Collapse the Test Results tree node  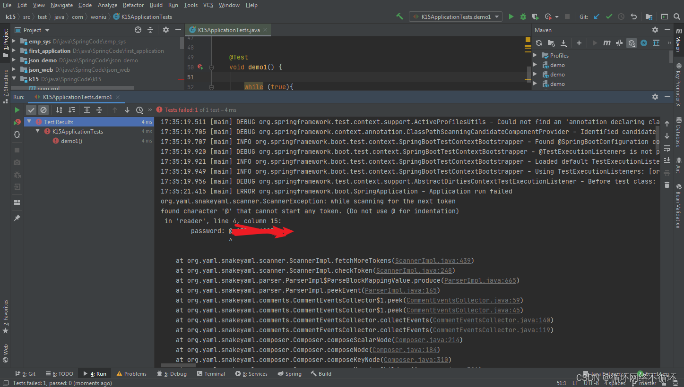29,121
